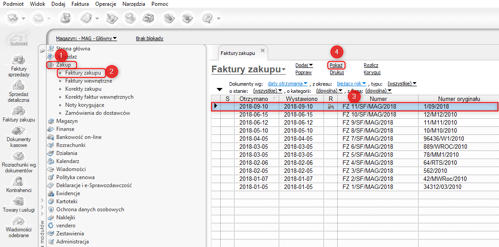This screenshot has height=247, width=499.
Task: Open the Magazyn: MAG - Główny dropdown
Action: [x=86, y=38]
